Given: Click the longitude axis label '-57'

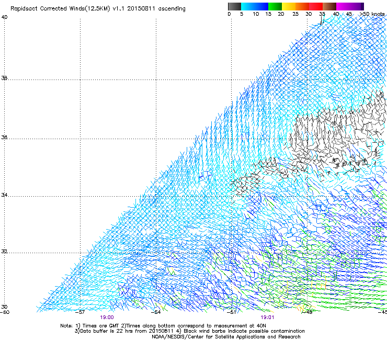Looking at the screenshot, I should (x=80, y=312).
